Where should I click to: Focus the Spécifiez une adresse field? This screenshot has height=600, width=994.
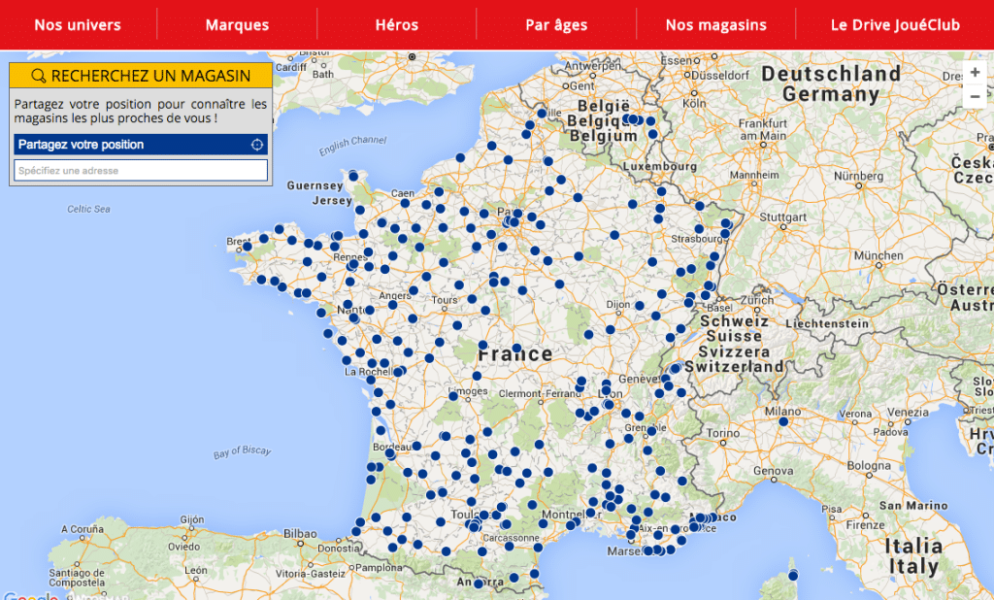pyautogui.click(x=141, y=170)
